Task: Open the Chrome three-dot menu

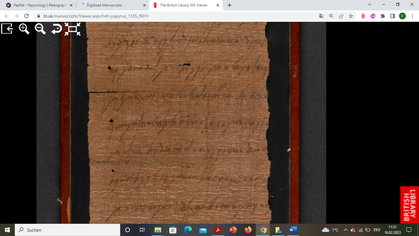Action: point(412,16)
